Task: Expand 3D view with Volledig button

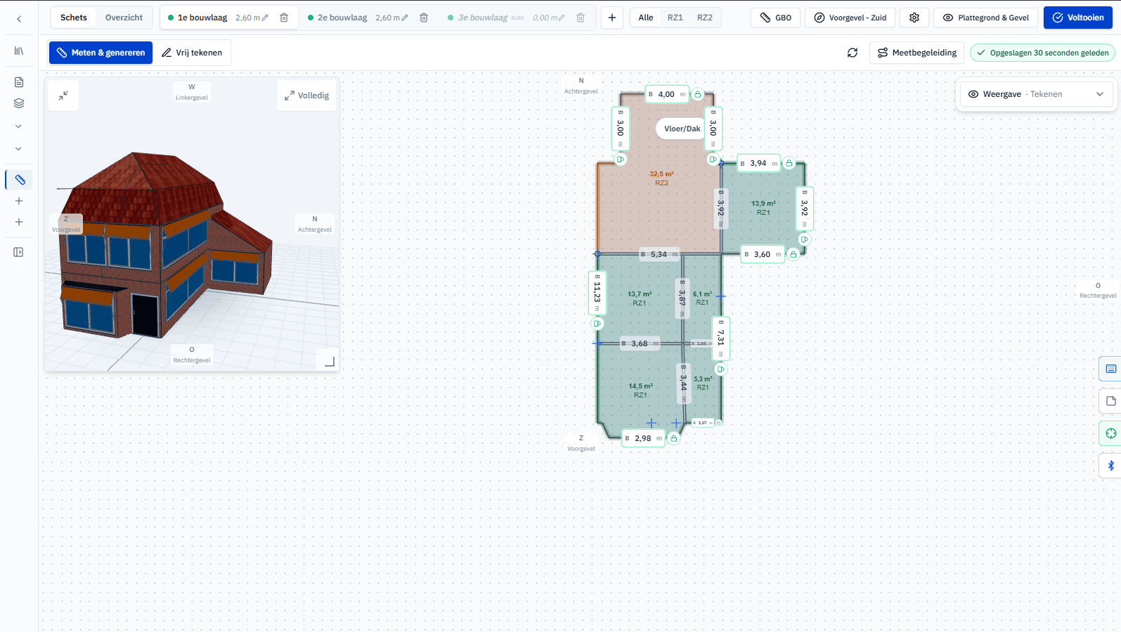Action: [x=306, y=96]
